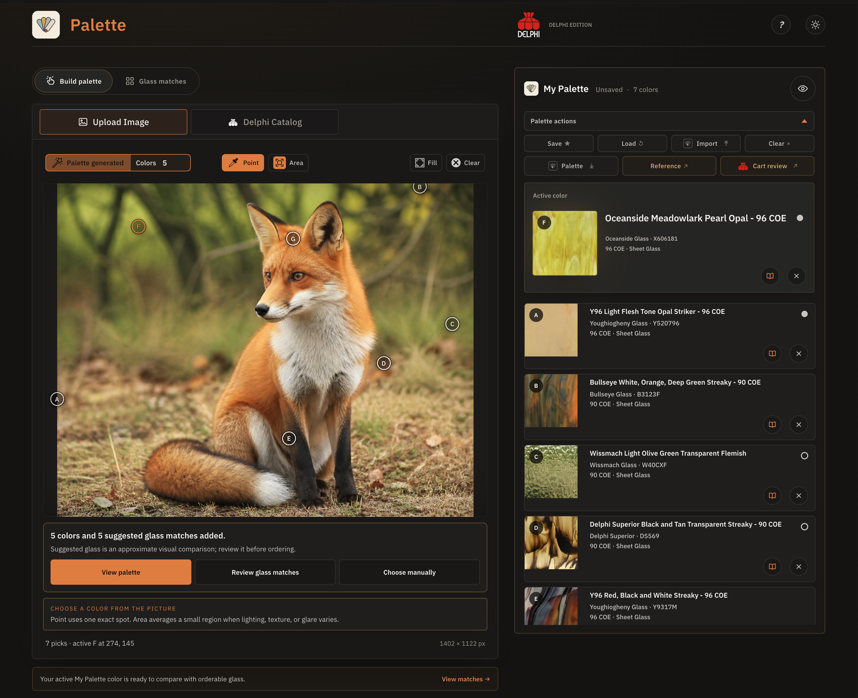Select radio for Delphi Superior Black and Tan
858x698 pixels.
pos(804,526)
